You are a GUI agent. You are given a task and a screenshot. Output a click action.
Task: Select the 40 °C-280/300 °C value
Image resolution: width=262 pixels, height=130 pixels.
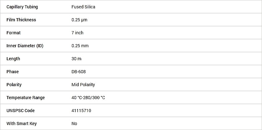[88, 98]
